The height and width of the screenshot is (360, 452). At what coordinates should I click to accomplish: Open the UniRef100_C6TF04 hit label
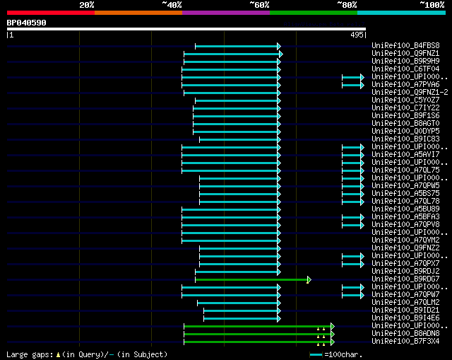point(405,69)
